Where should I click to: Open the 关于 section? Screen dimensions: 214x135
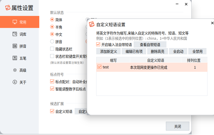(x=20, y=82)
